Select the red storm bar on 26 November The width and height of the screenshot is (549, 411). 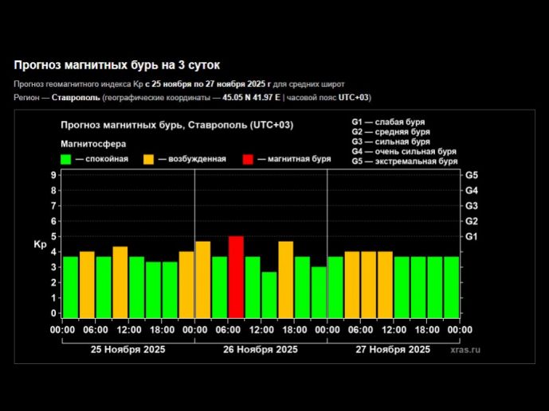236,277
